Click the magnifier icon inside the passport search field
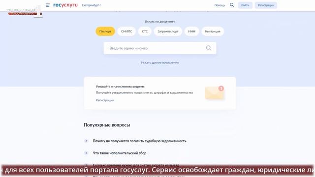This screenshot has height=177, width=315. pyautogui.click(x=209, y=48)
